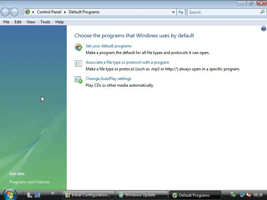Expand the quick launch overflow chevron

[53, 193]
